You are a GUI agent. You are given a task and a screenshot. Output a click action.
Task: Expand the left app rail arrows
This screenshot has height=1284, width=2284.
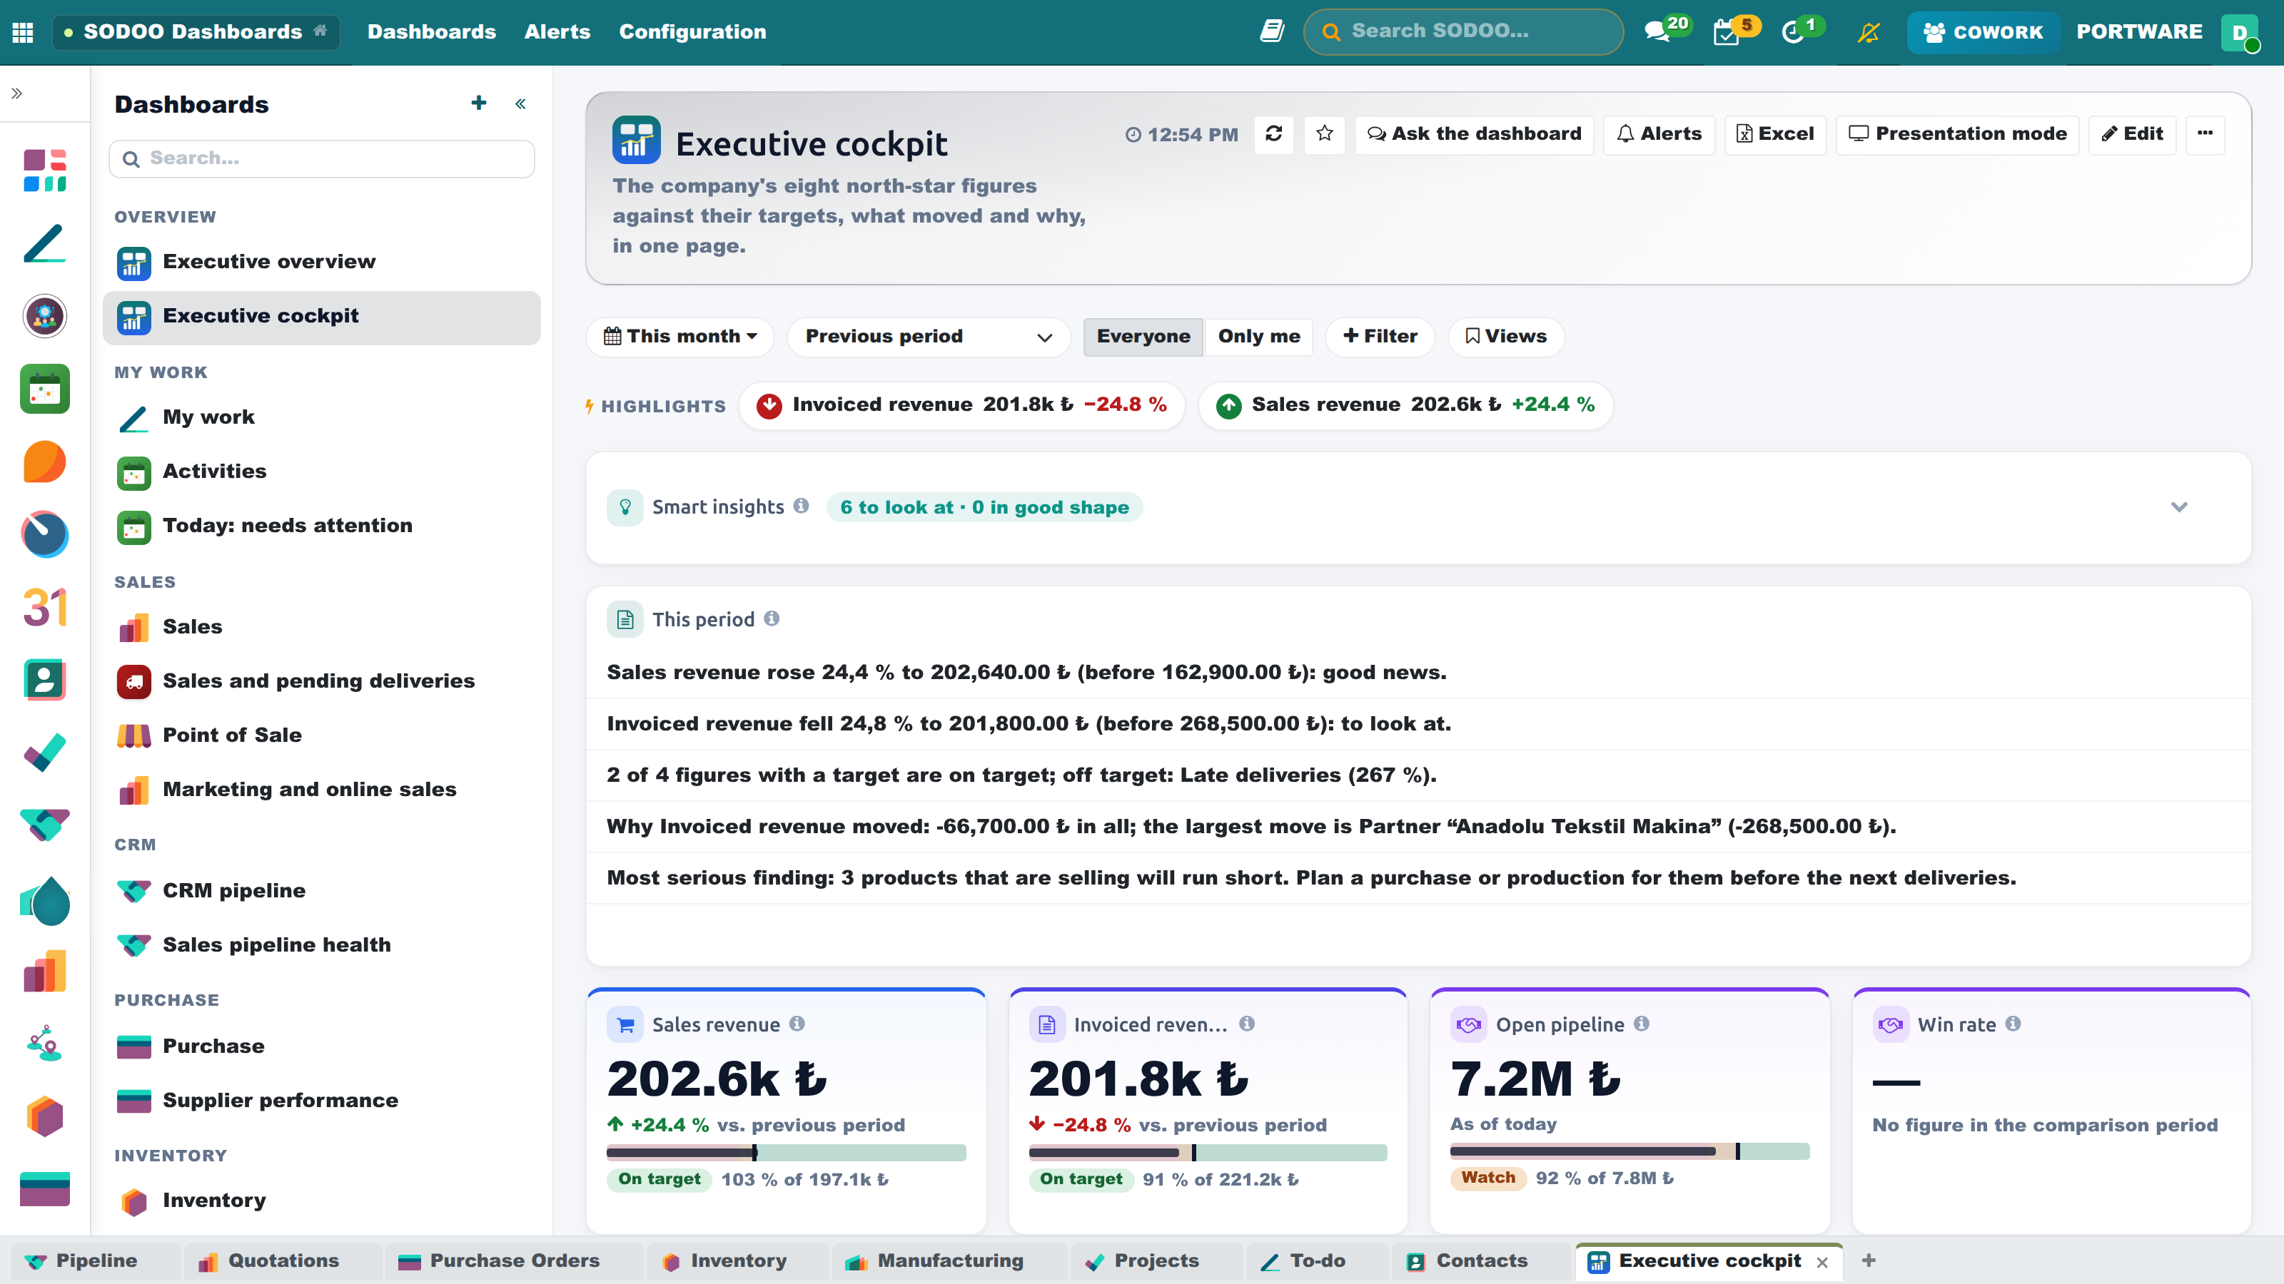(x=17, y=93)
